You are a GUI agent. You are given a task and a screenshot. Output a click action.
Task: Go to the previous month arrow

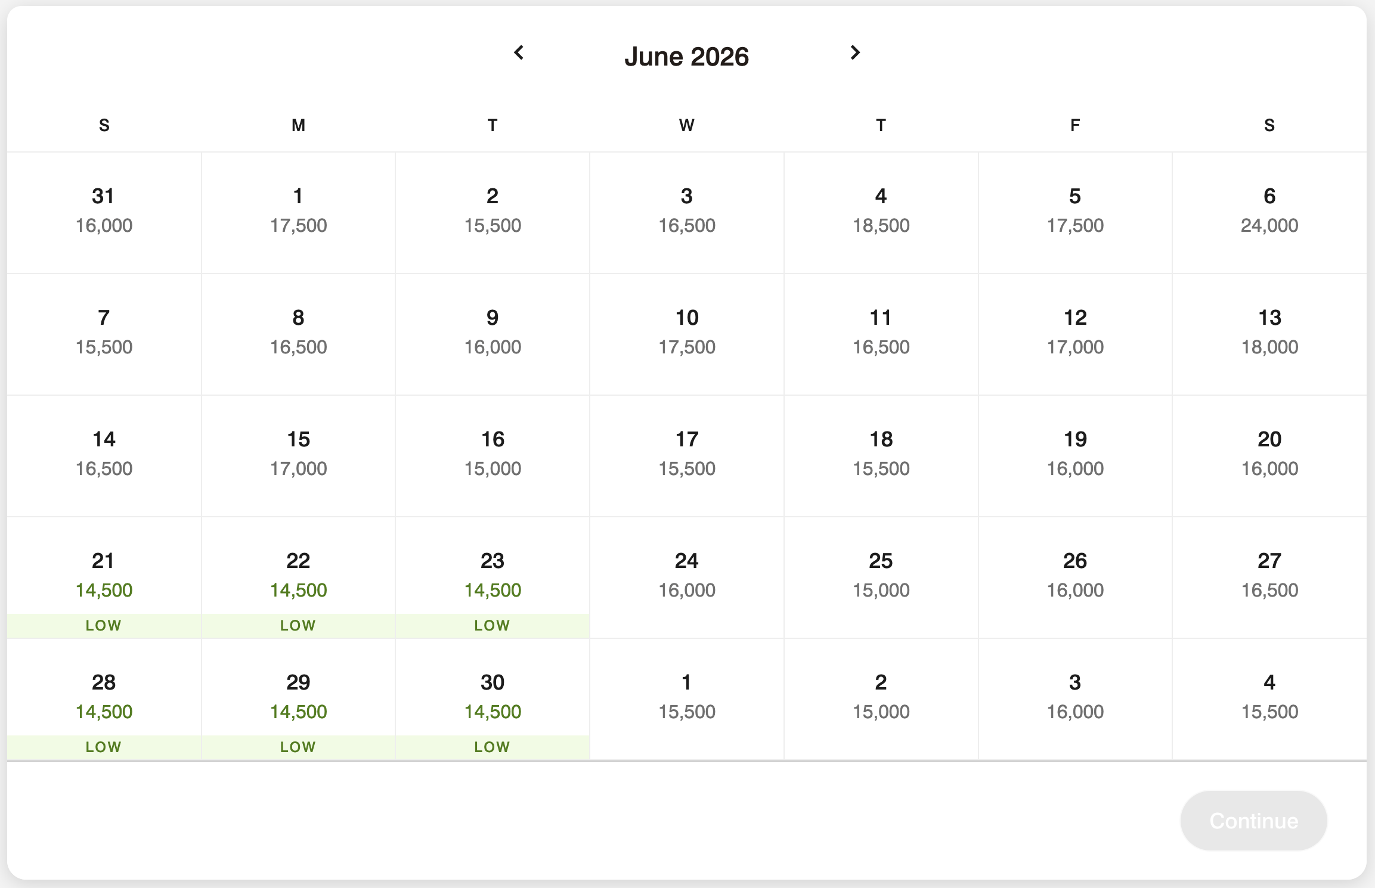coord(519,53)
